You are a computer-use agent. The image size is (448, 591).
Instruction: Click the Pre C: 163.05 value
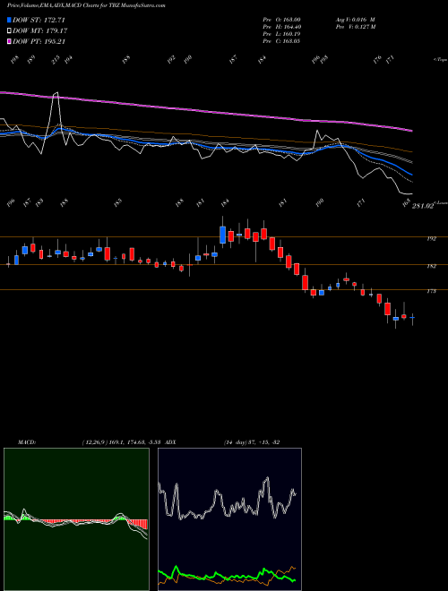[281, 41]
